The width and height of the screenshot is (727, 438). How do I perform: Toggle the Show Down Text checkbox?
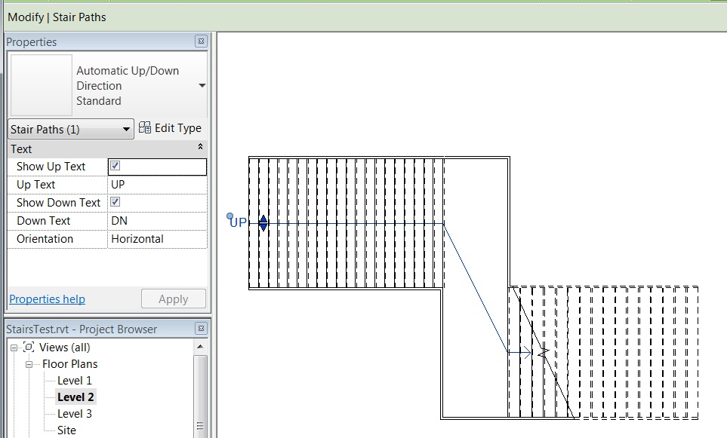pos(115,202)
